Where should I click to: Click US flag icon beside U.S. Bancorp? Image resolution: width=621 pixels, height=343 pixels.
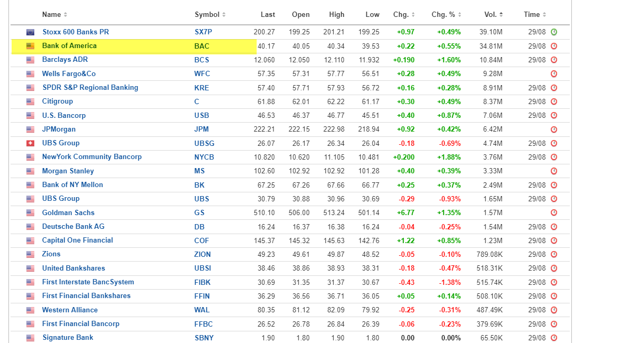31,115
